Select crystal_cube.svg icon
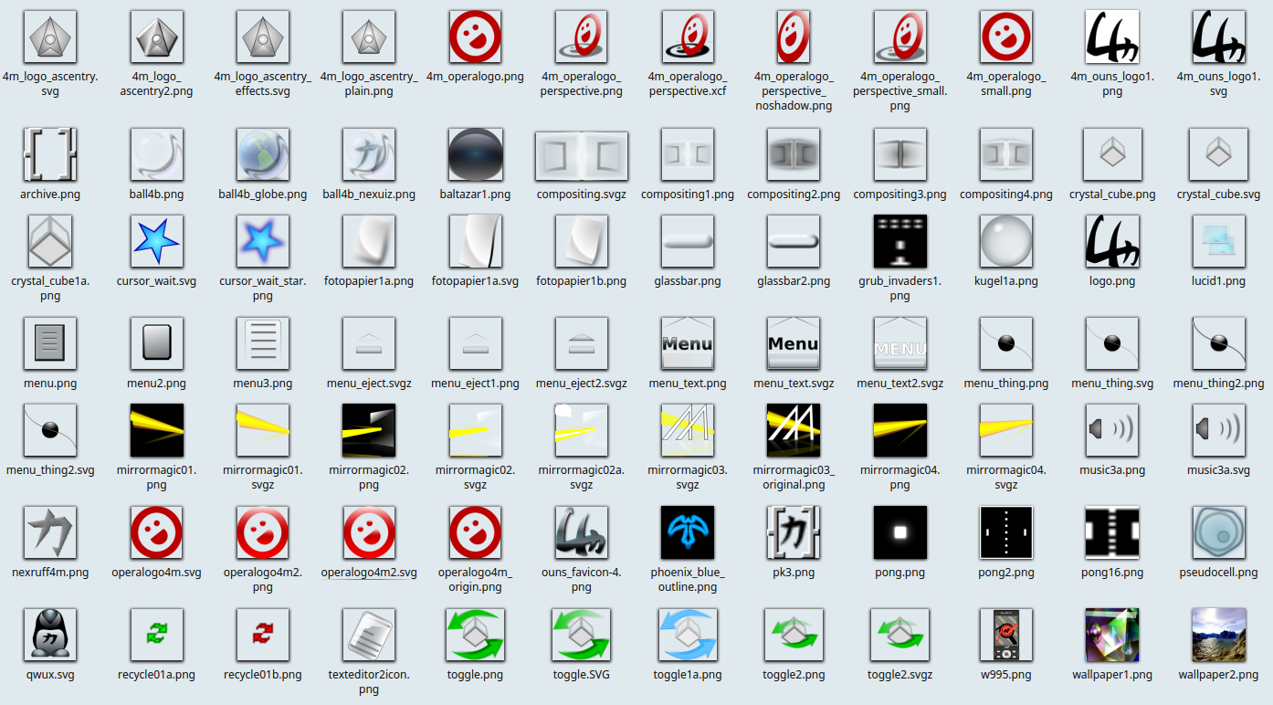Image resolution: width=1273 pixels, height=705 pixels. click(x=1218, y=154)
